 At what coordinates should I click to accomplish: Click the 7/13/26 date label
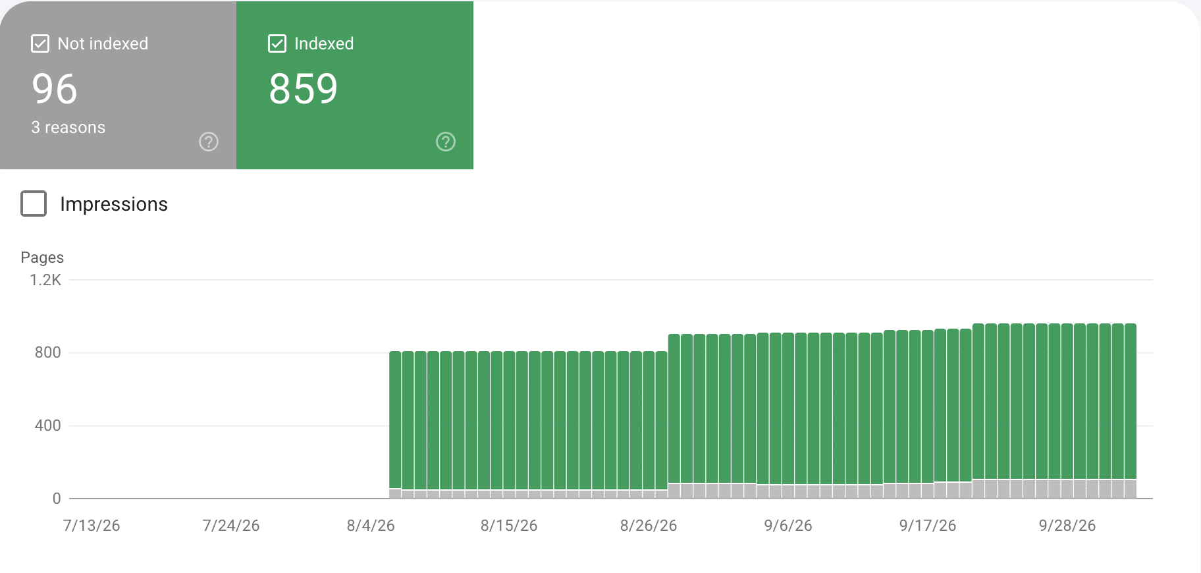pyautogui.click(x=92, y=526)
